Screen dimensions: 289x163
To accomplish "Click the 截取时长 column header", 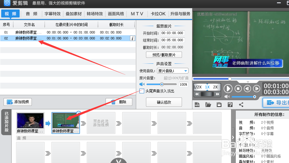I will [116, 25].
